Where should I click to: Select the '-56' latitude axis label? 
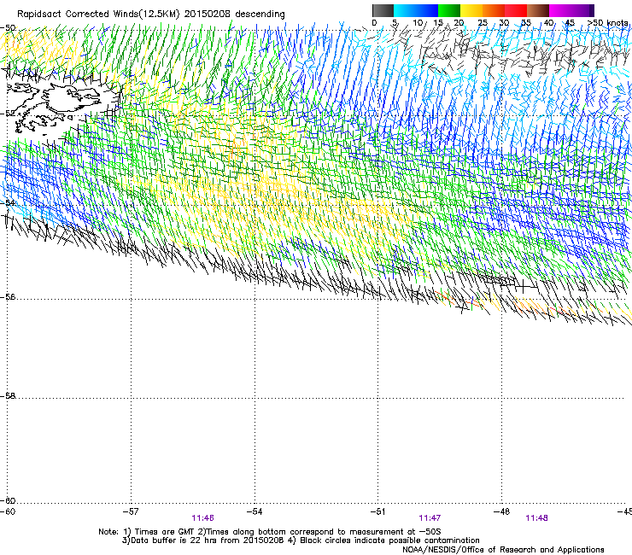coord(8,297)
